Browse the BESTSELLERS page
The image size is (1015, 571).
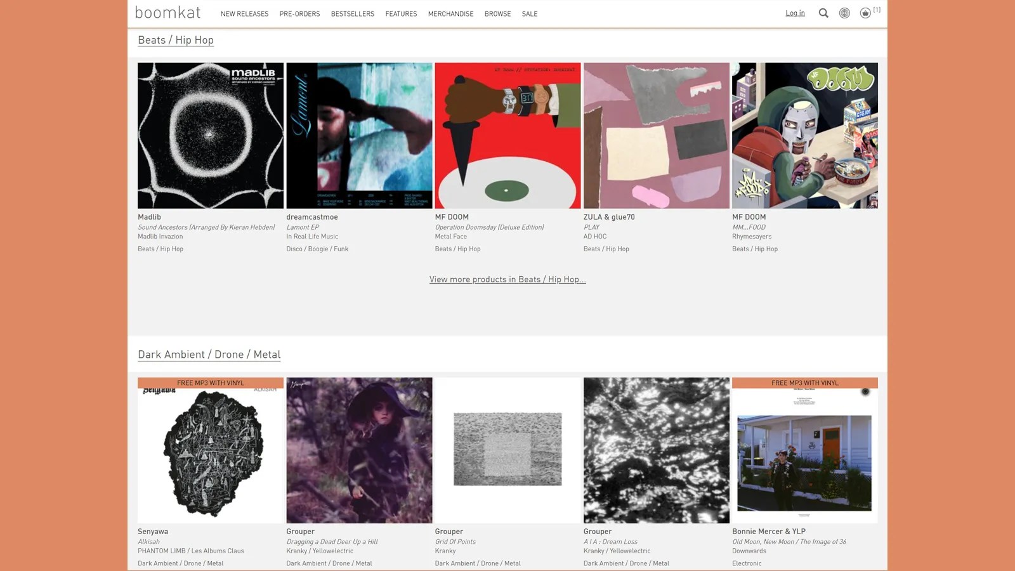coord(353,13)
